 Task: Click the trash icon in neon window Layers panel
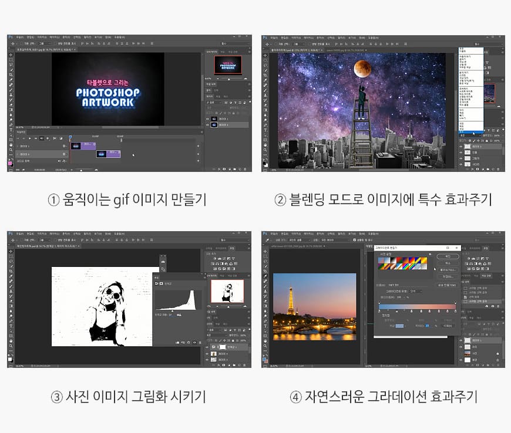click(246, 170)
